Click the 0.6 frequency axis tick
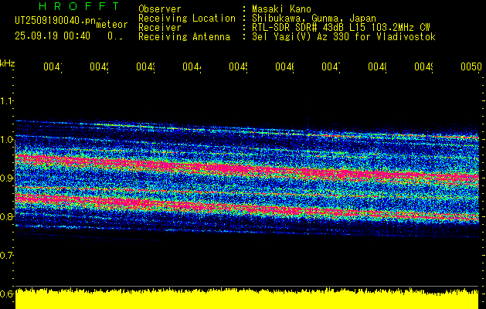Screen dimensions: 486x309 point(8,294)
